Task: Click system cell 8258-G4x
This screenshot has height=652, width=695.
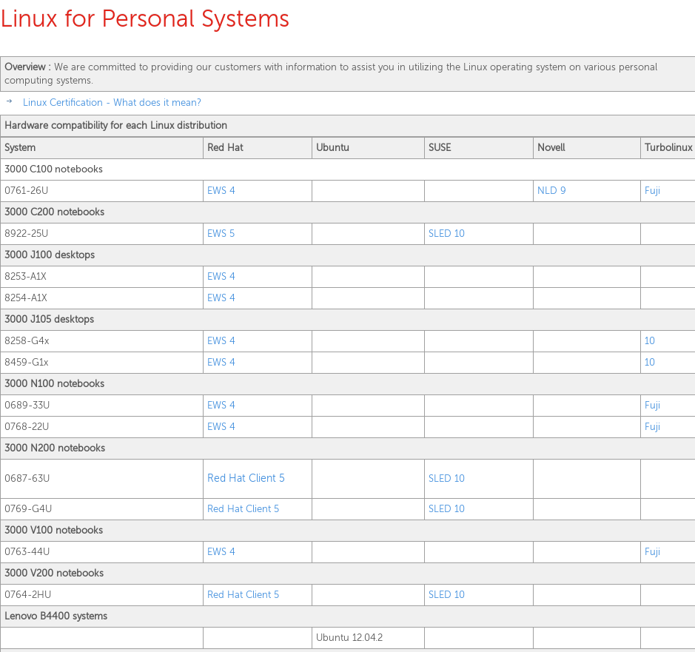Action: point(101,341)
